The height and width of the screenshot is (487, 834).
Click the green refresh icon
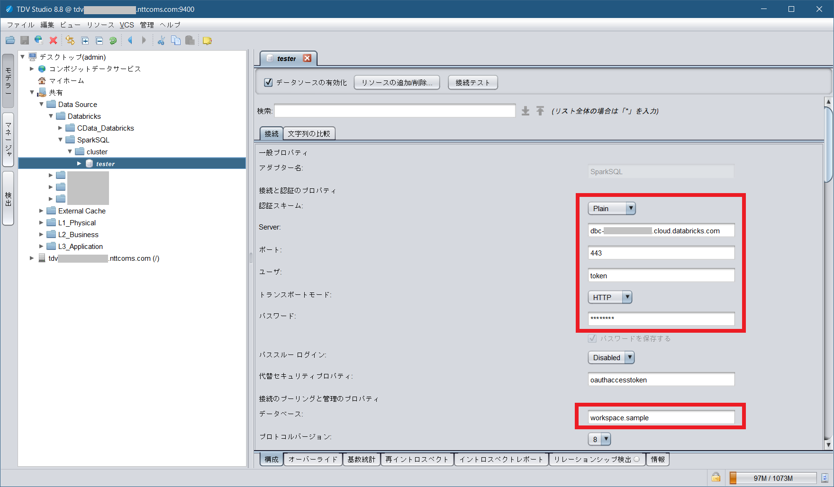click(x=113, y=41)
